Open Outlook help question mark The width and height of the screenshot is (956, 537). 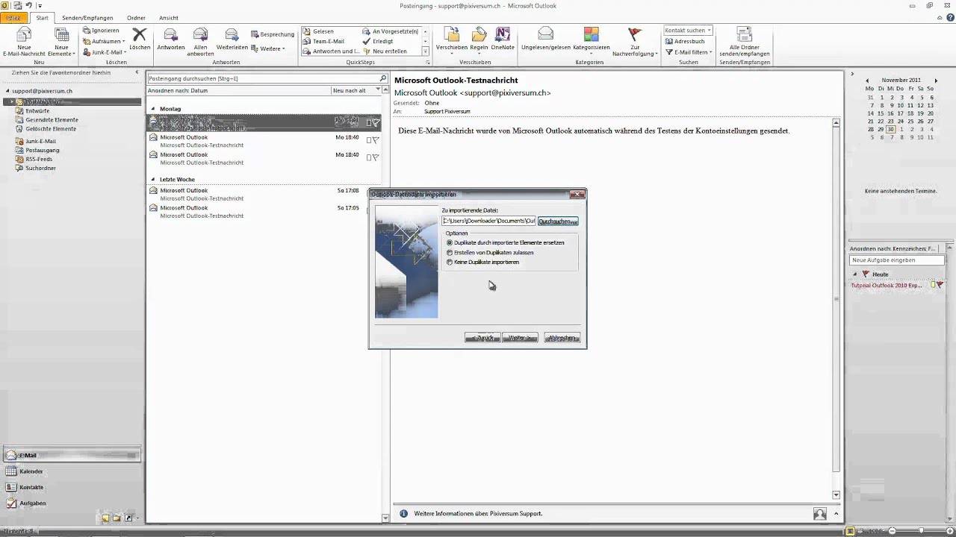(951, 17)
